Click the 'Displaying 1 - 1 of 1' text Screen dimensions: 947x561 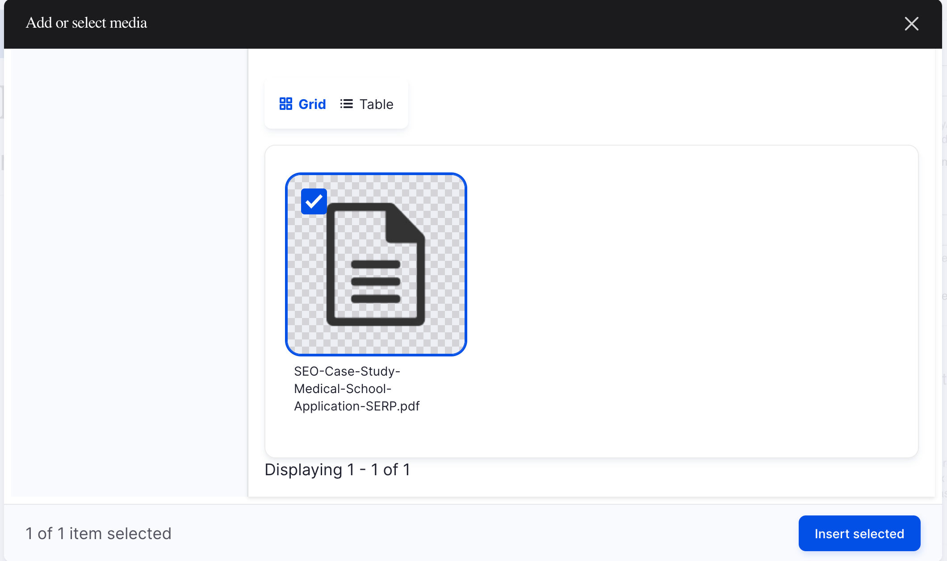pyautogui.click(x=337, y=470)
